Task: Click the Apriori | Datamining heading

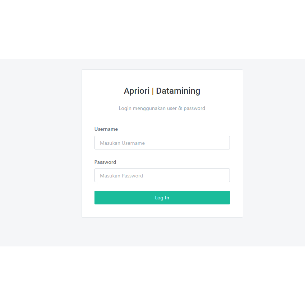Action: (162, 91)
